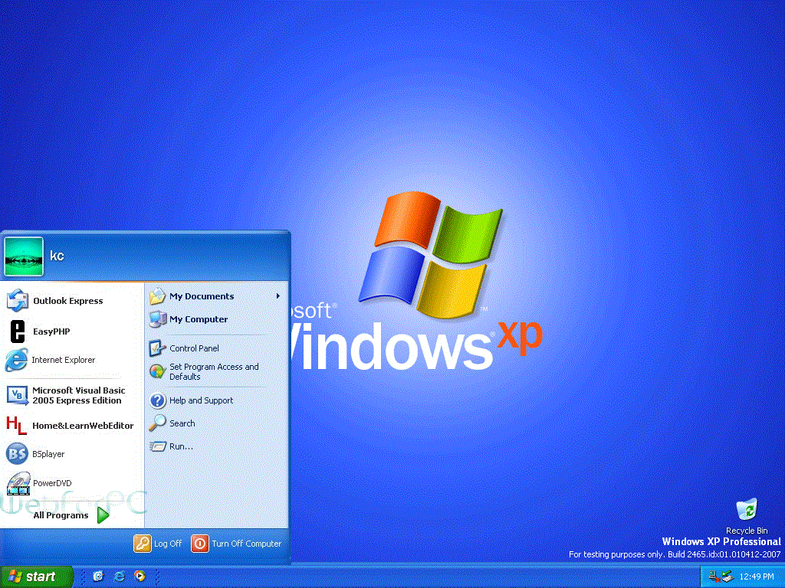The height and width of the screenshot is (588, 785).
Task: Click the Visual Basic 2005 Express icon
Action: 17,395
